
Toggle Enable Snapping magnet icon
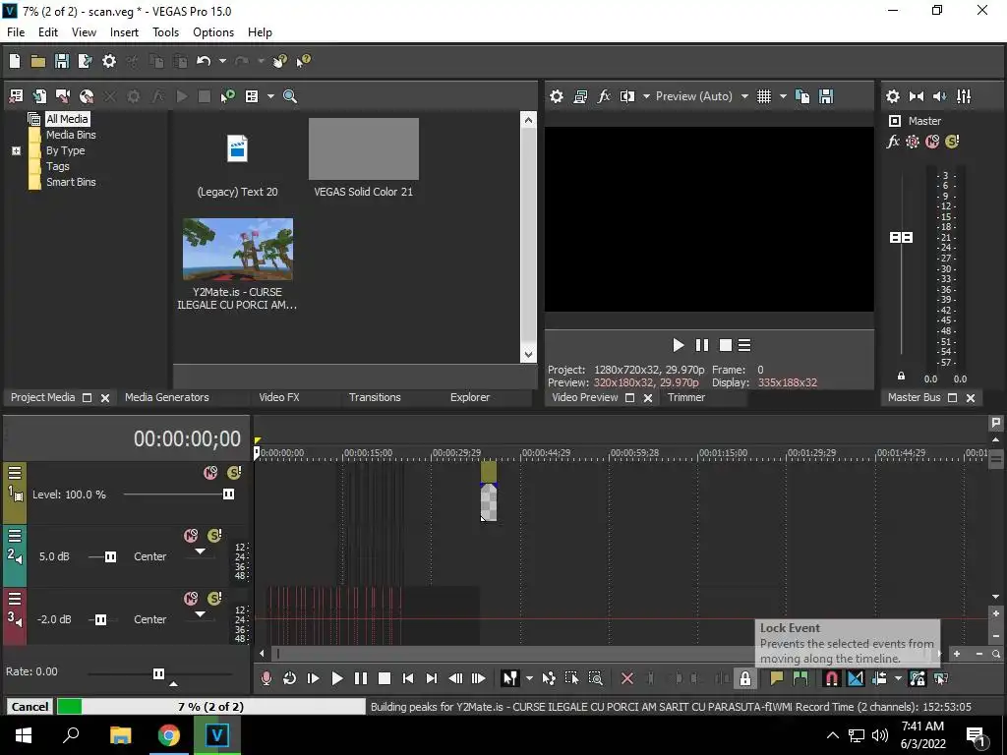(831, 678)
